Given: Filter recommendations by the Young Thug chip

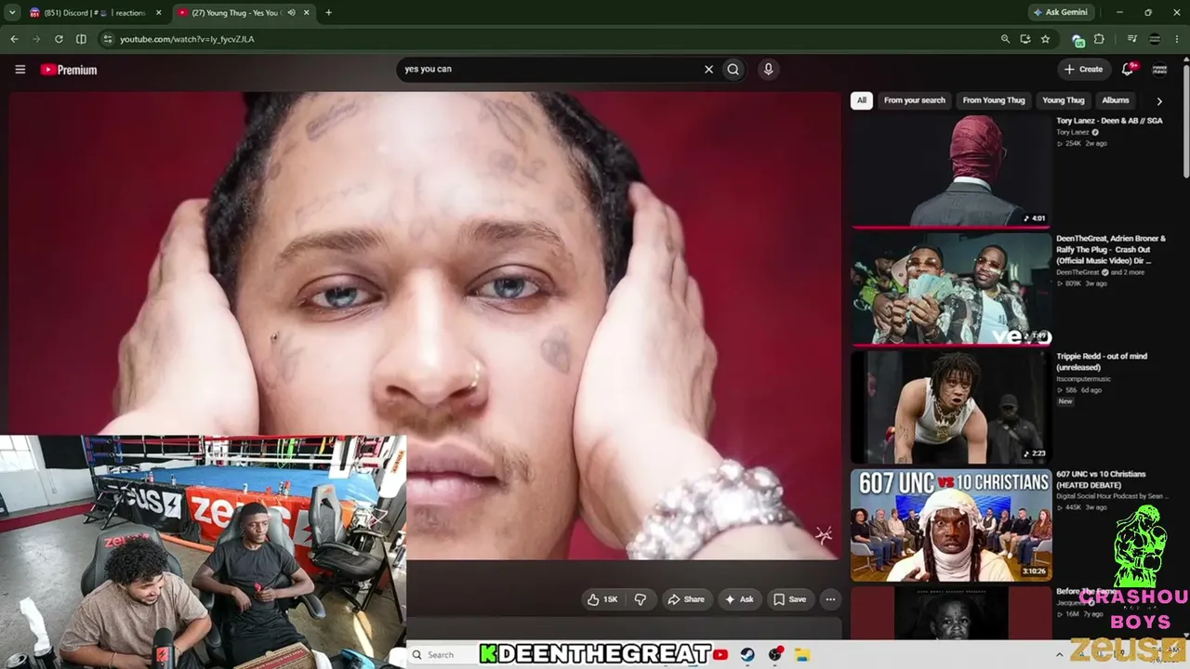Looking at the screenshot, I should tap(1064, 100).
